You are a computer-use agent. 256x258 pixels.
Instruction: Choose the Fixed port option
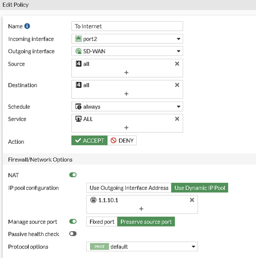pos(102,222)
